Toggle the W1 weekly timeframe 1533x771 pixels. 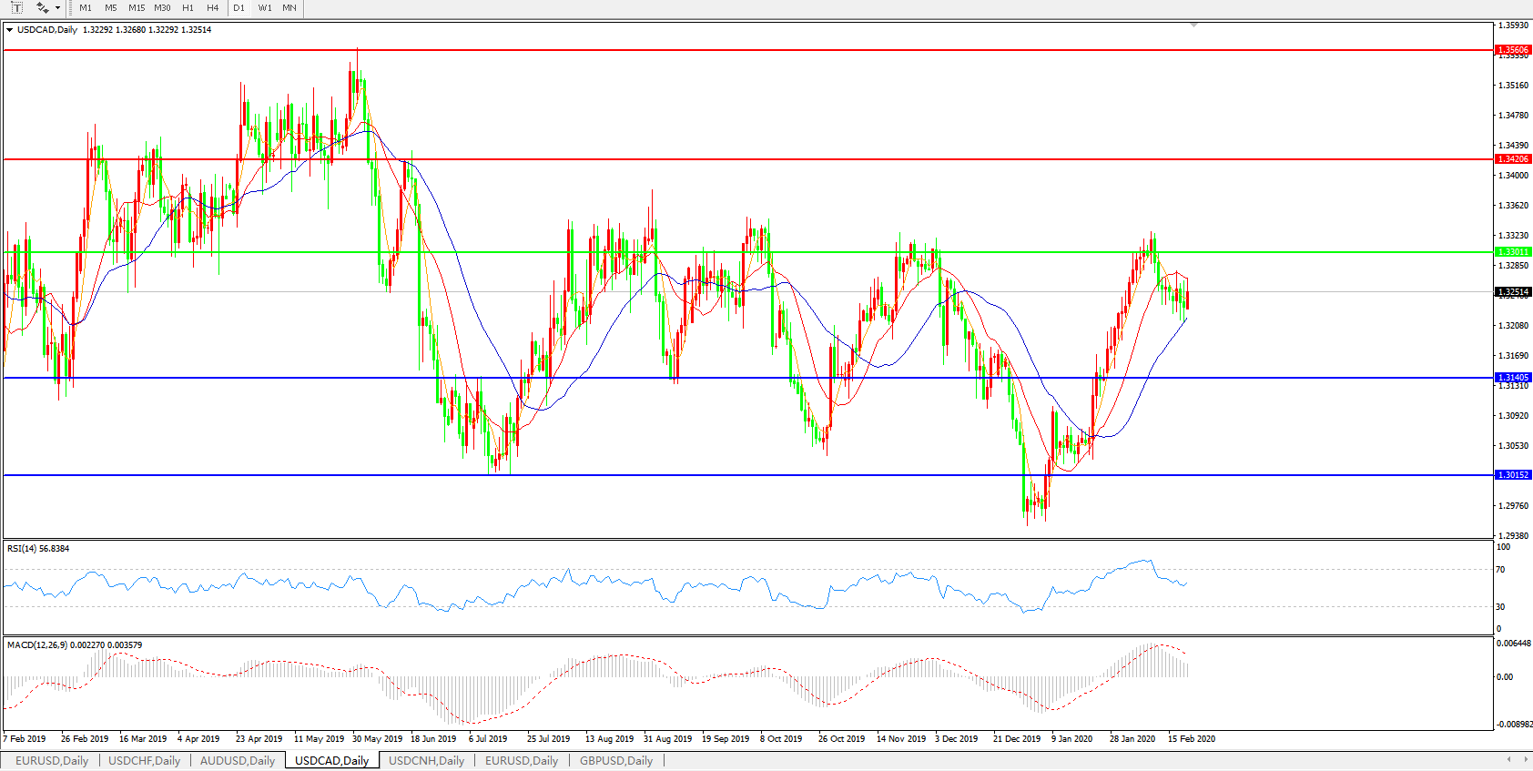[x=265, y=7]
